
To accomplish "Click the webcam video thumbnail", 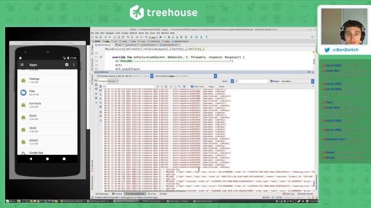I will [344, 27].
